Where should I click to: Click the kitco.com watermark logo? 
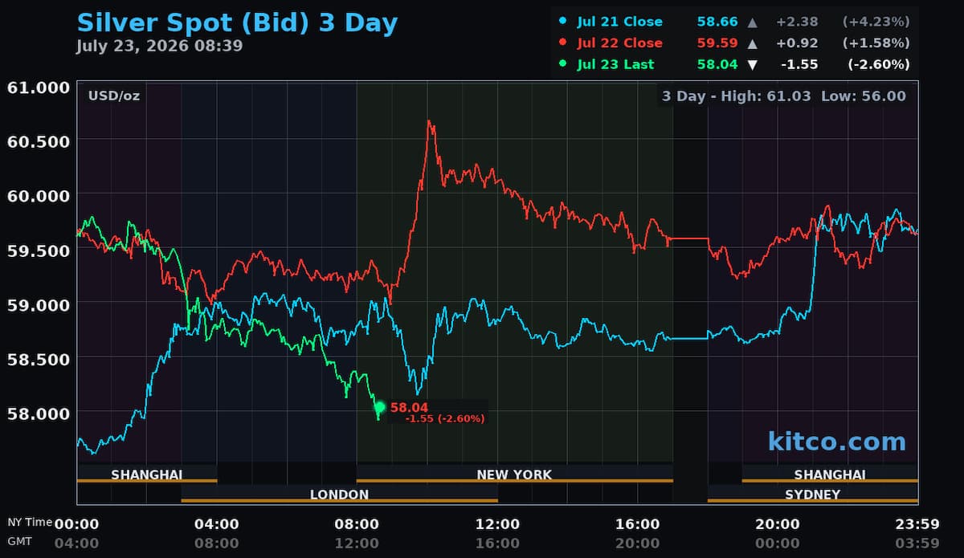836,441
